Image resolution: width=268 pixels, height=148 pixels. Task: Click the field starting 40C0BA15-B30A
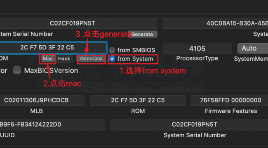pos(215,23)
